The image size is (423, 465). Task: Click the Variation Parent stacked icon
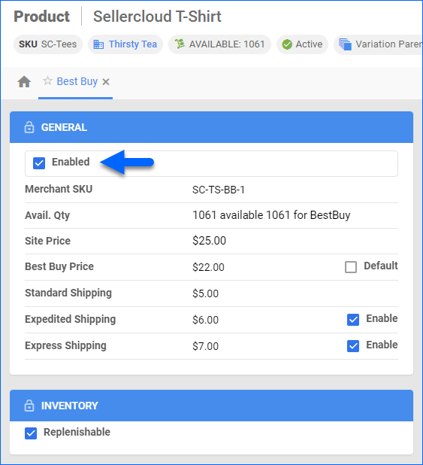pyautogui.click(x=346, y=44)
